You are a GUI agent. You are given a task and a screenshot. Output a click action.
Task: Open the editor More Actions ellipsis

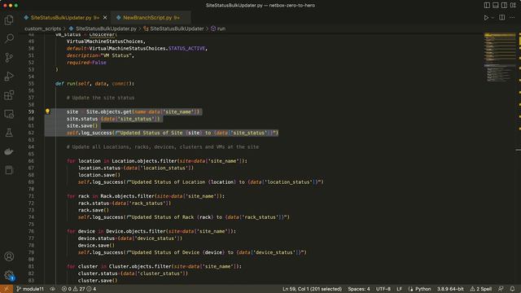[512, 18]
